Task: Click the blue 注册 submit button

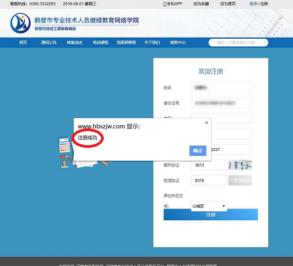Action: [x=211, y=214]
